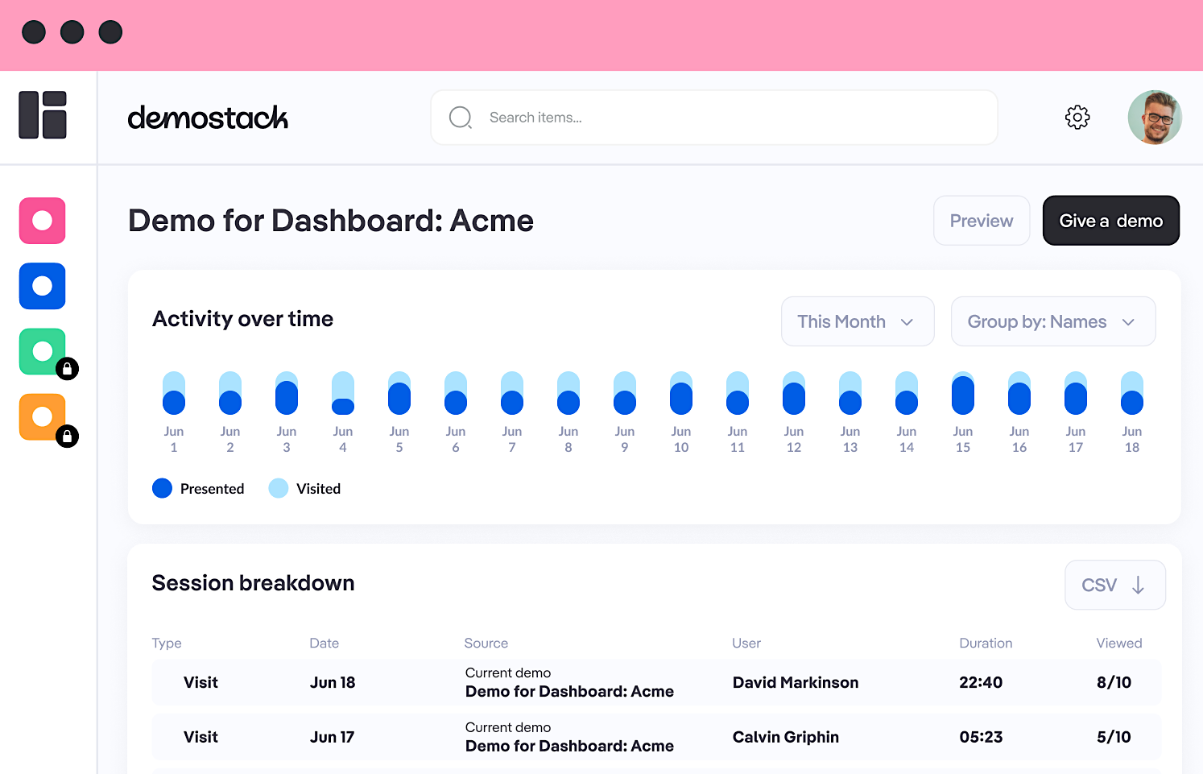Click the 8/10 viewed value
Viewport: 1203px width, 774px height.
tap(1114, 682)
